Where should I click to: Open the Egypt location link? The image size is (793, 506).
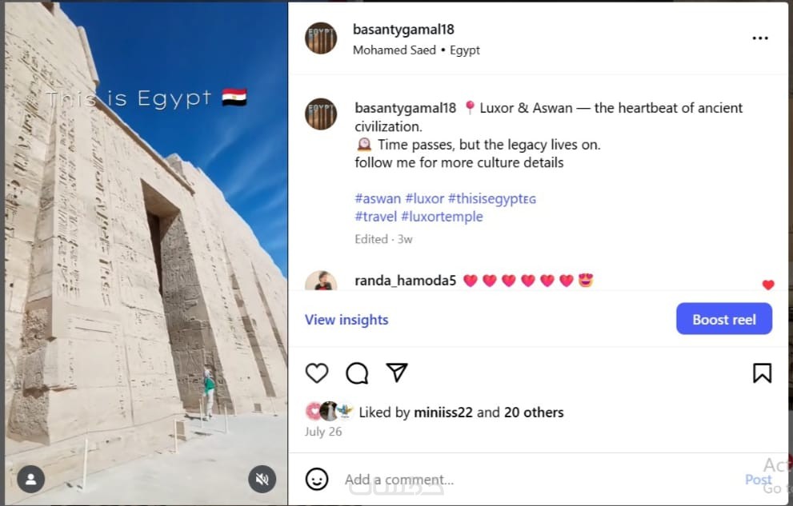[x=465, y=50]
